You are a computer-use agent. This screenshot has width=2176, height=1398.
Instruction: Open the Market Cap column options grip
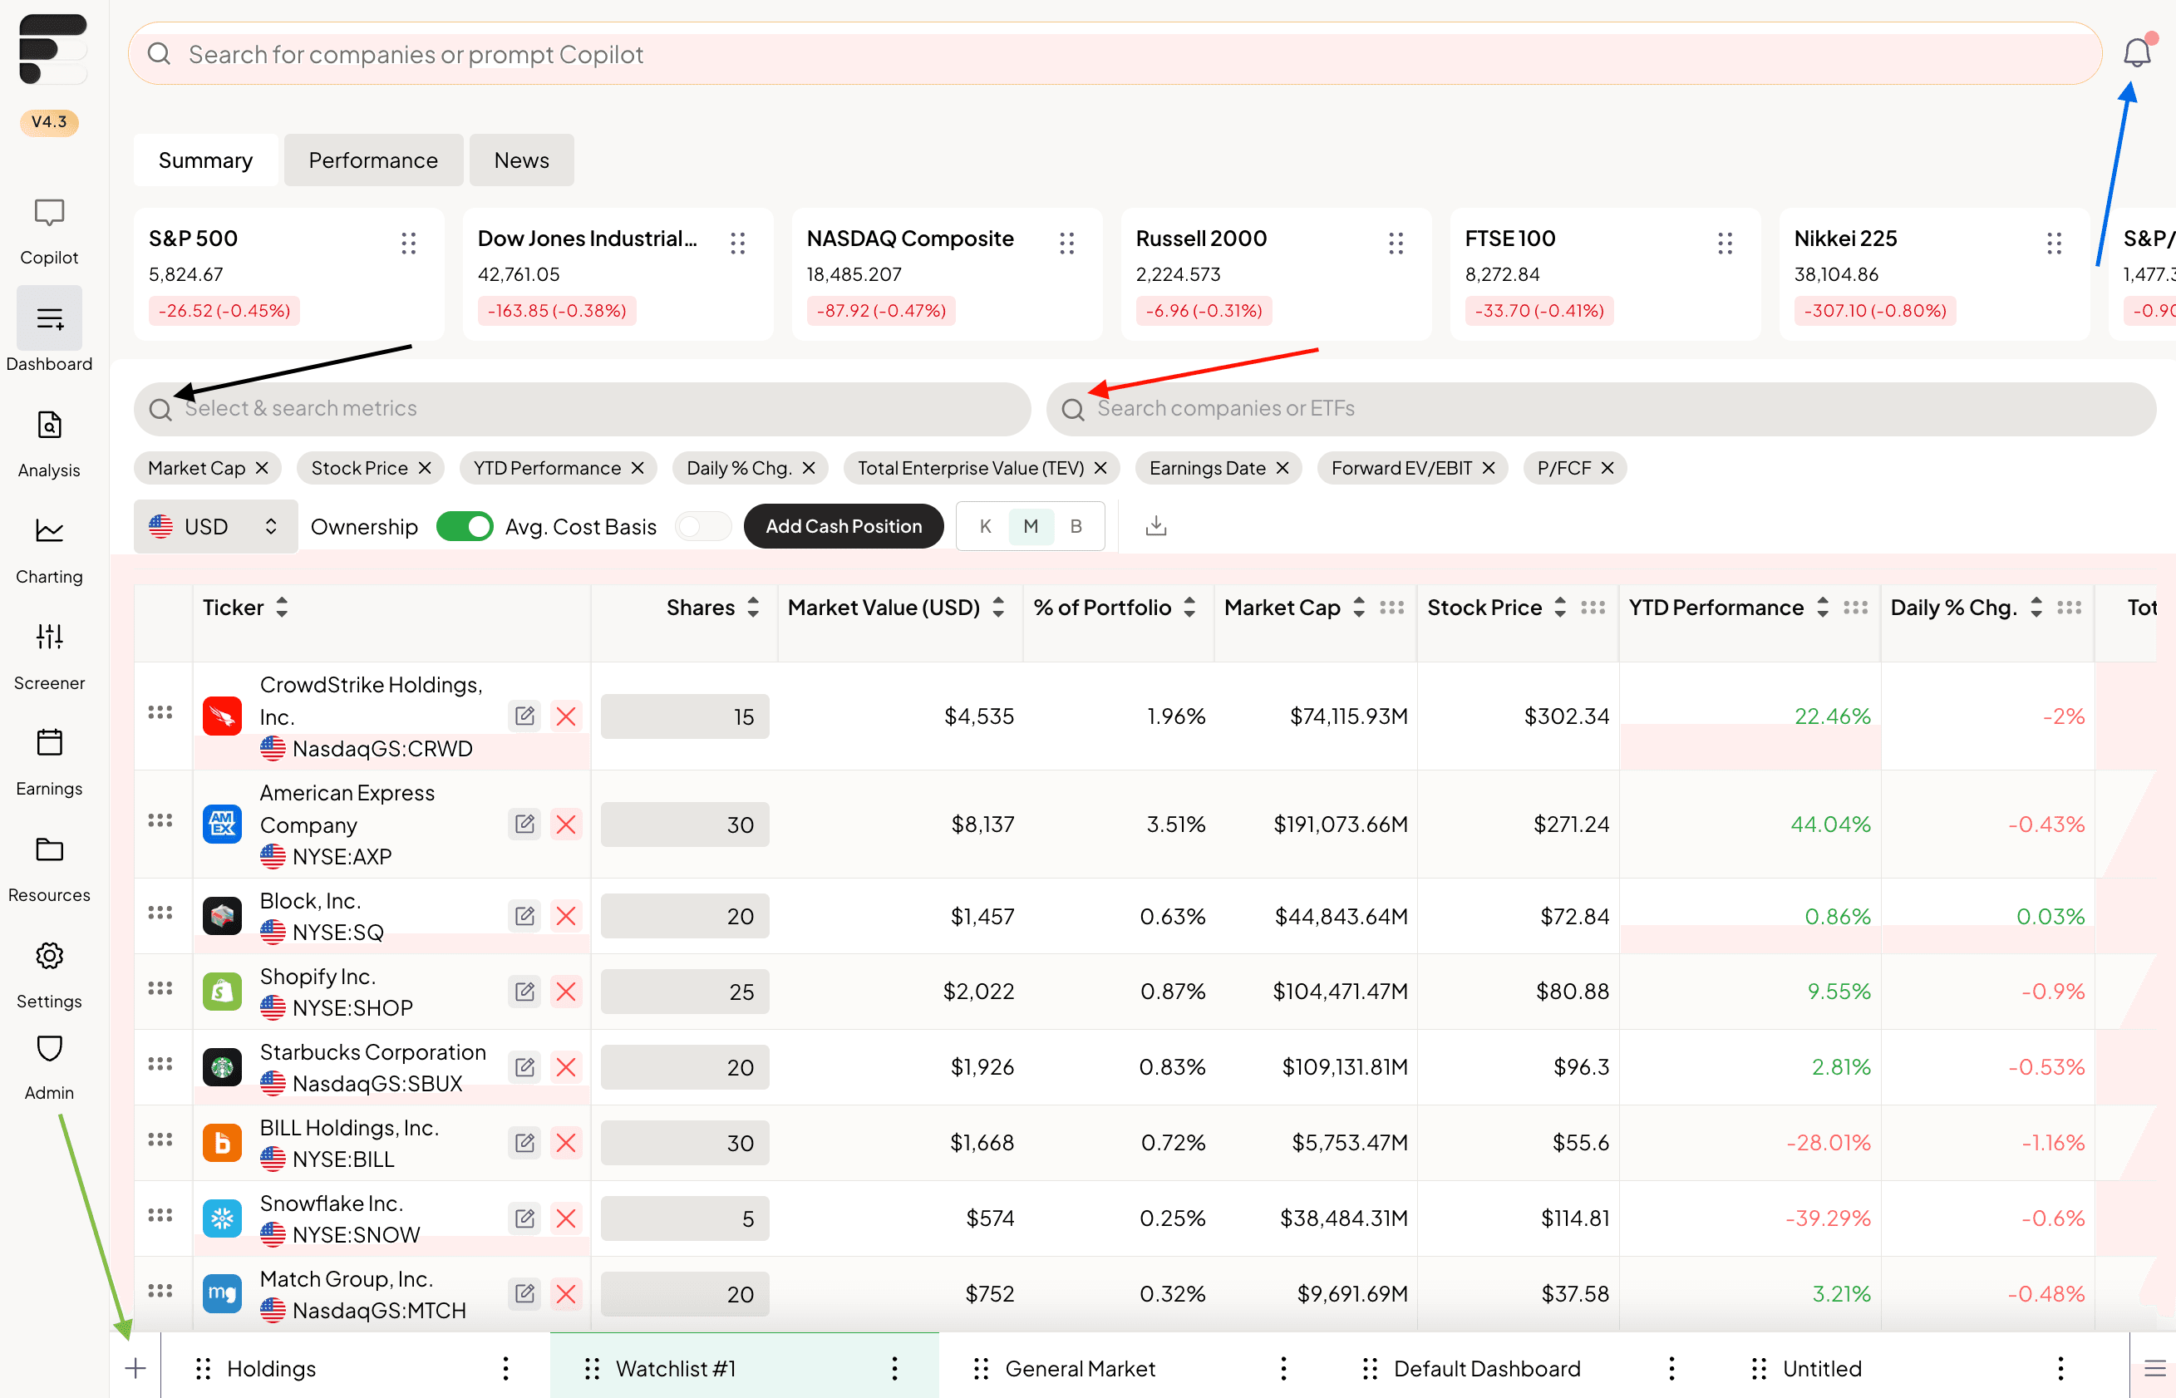pos(1391,608)
